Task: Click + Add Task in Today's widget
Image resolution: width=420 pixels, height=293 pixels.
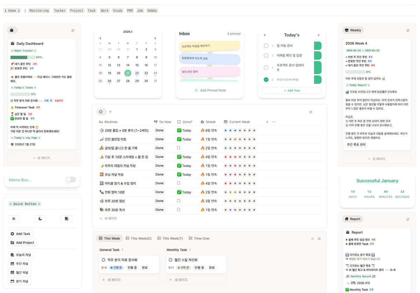Action: click(x=292, y=90)
